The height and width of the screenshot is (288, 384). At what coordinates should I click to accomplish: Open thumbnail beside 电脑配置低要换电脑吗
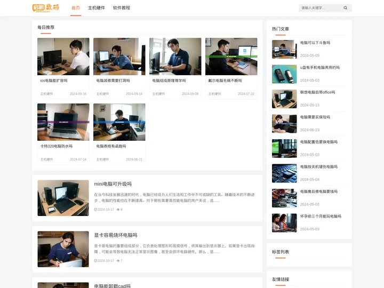click(284, 148)
